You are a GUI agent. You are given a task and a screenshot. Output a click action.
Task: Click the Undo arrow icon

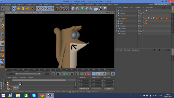(4, 8)
